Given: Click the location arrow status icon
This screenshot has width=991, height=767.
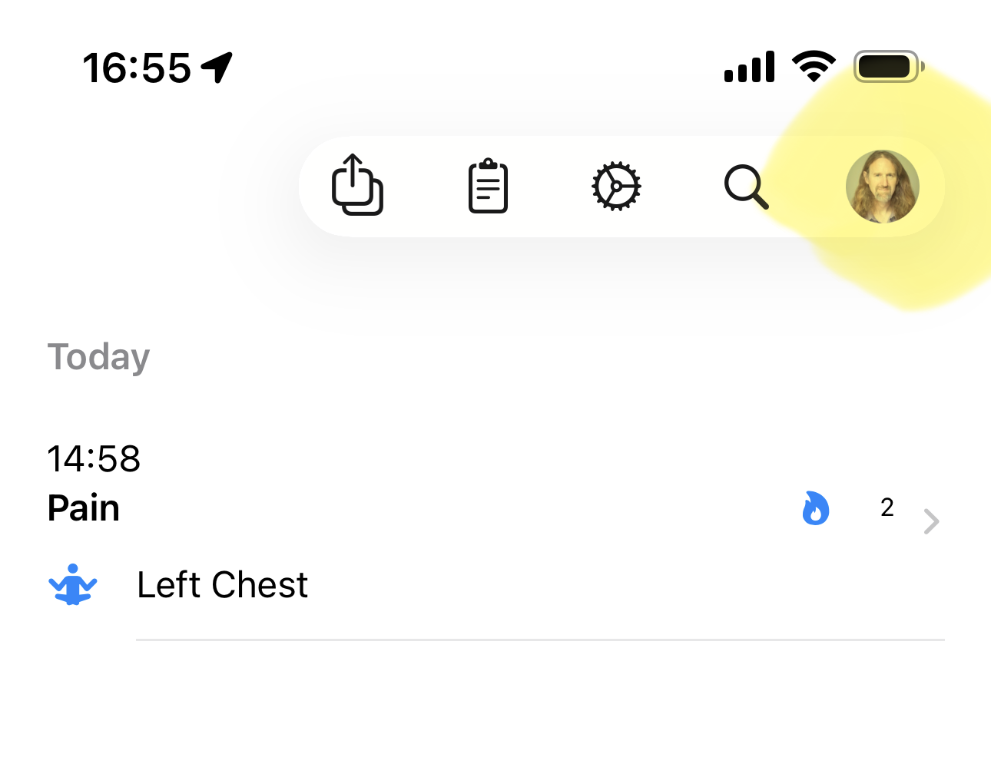Looking at the screenshot, I should (x=217, y=68).
